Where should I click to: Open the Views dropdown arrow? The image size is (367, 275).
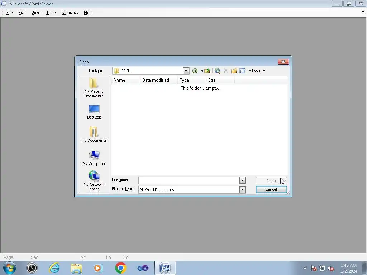249,71
